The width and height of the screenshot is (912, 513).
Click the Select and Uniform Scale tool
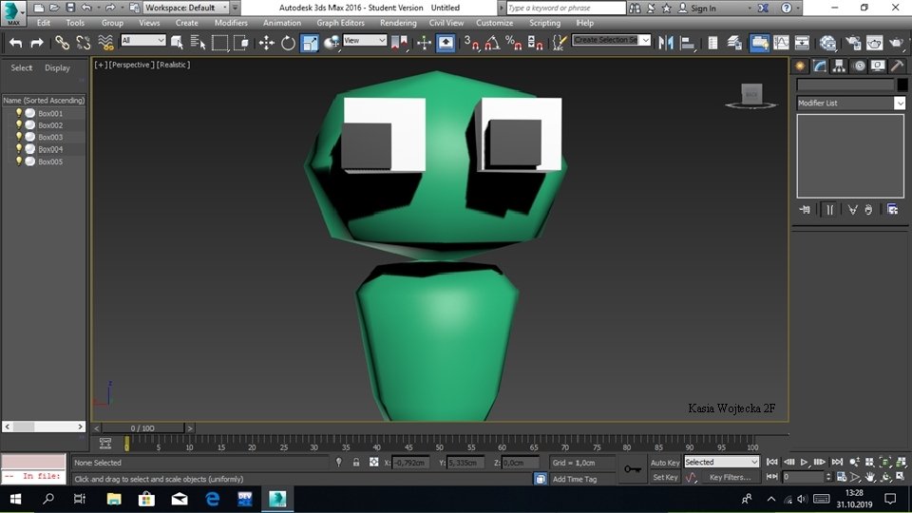pyautogui.click(x=310, y=43)
